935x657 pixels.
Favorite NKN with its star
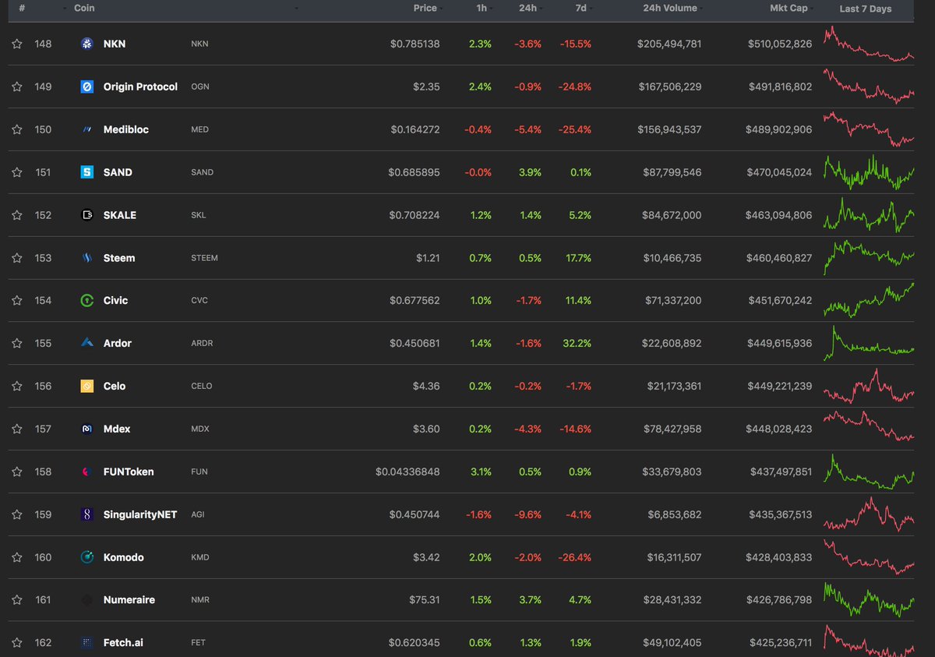[x=17, y=44]
